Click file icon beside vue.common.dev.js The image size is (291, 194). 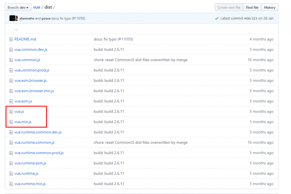click(x=11, y=50)
